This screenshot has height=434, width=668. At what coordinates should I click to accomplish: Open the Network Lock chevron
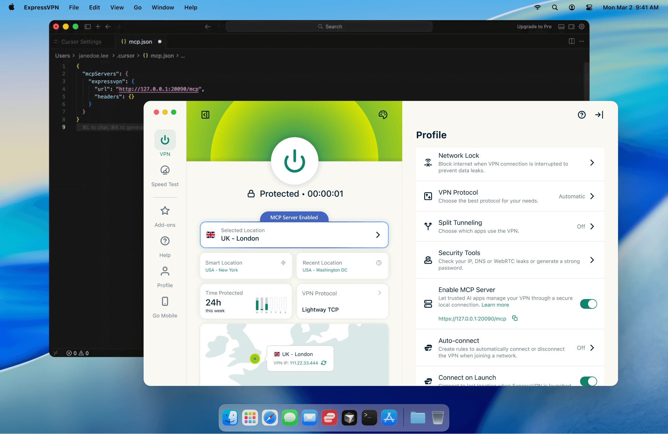[x=592, y=163]
